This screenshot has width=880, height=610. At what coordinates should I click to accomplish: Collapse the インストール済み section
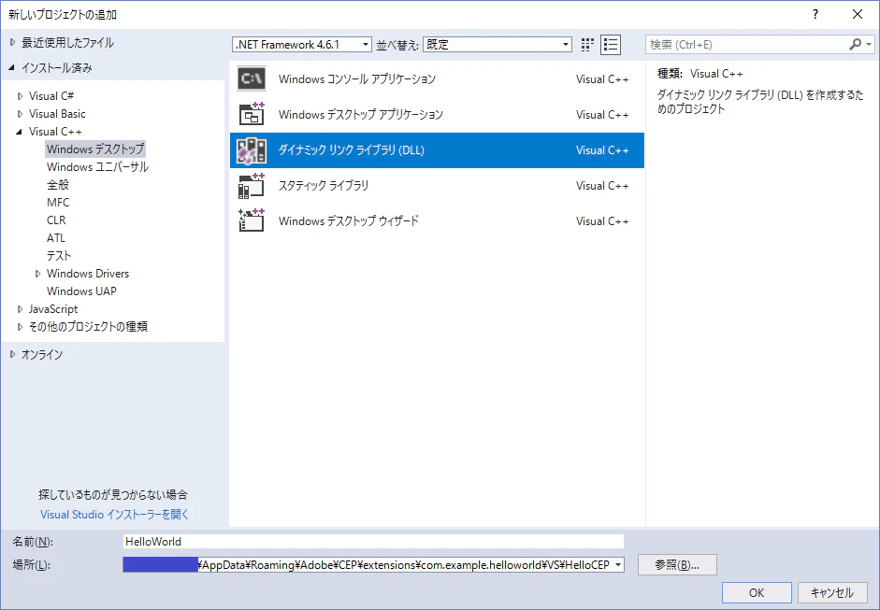(12, 68)
